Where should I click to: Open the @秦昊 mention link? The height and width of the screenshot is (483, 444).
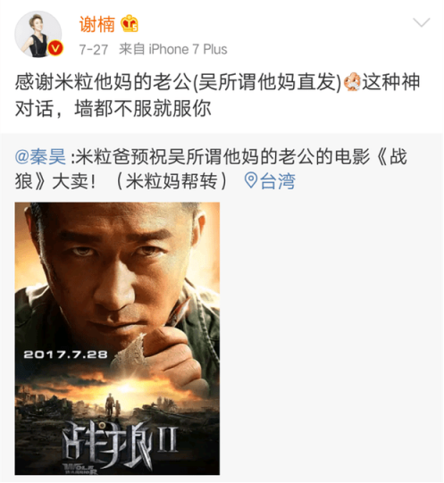(x=40, y=156)
